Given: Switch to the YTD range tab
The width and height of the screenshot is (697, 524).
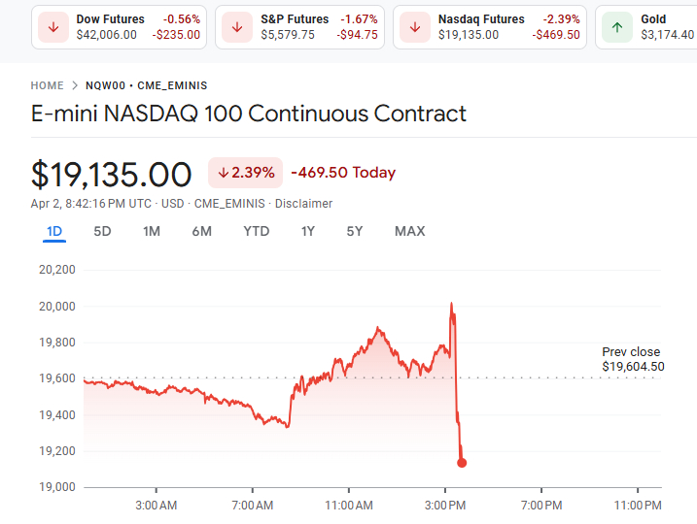Looking at the screenshot, I should (x=257, y=231).
